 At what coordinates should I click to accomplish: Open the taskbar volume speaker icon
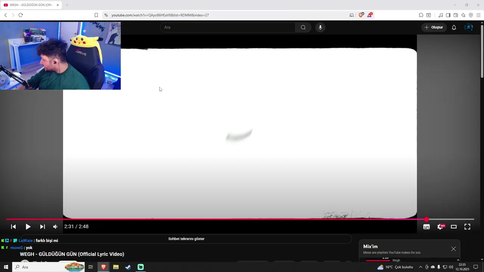click(451, 267)
